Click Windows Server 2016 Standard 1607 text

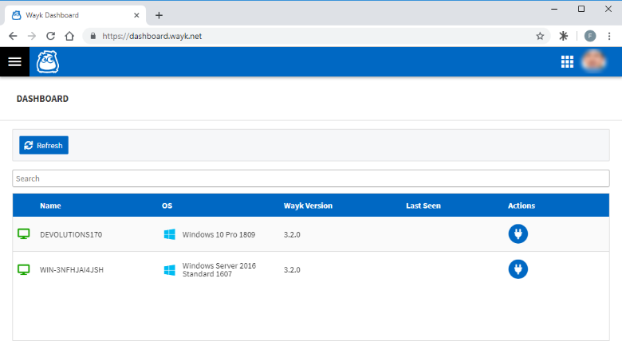pyautogui.click(x=219, y=269)
